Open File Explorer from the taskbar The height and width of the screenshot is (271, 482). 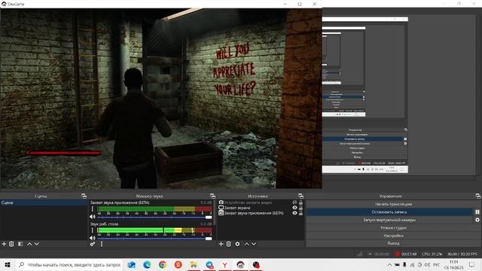194,265
